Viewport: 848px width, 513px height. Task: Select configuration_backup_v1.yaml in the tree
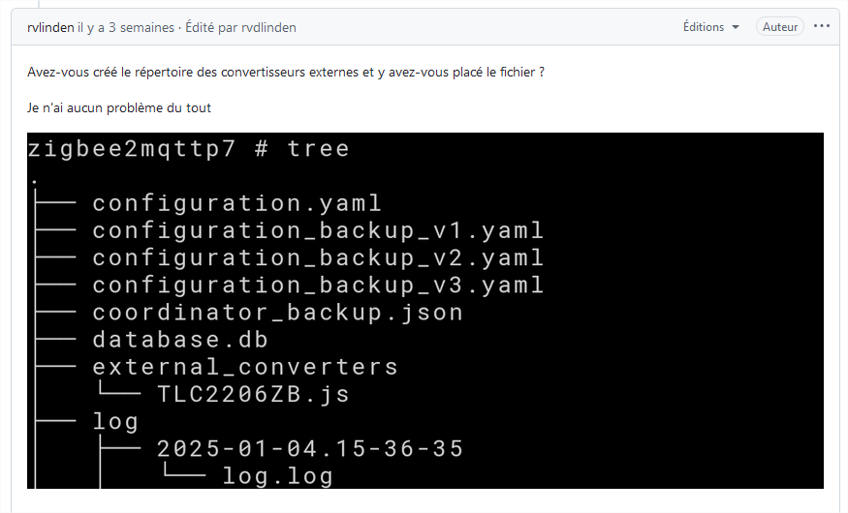click(x=318, y=231)
